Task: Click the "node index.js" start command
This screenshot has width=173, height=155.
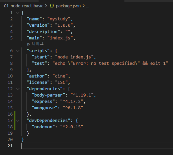Action: [74, 57]
